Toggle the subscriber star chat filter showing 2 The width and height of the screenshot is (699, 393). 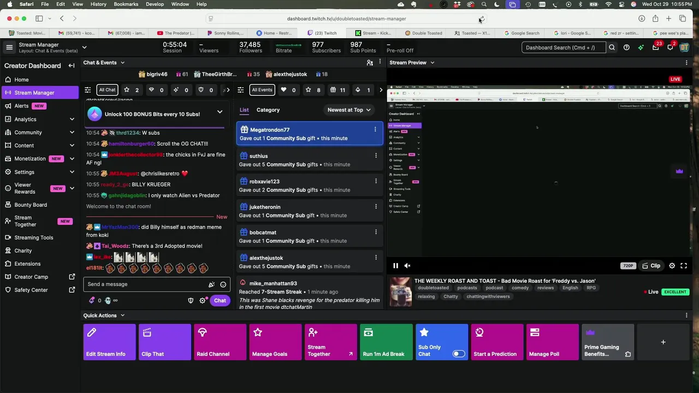pyautogui.click(x=132, y=90)
